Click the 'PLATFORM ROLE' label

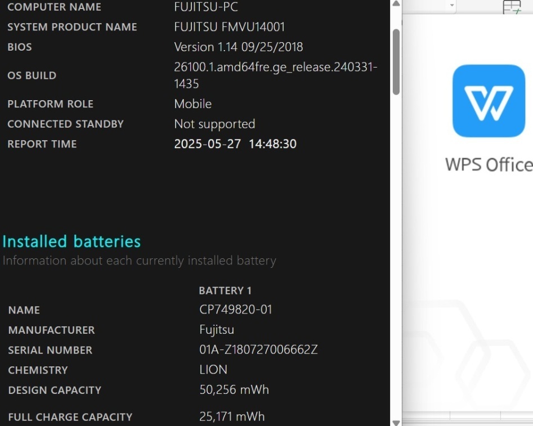(x=50, y=104)
